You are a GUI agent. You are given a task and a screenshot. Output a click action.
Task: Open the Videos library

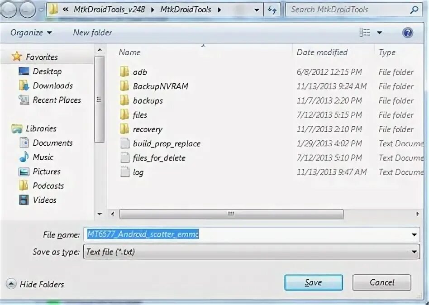pyautogui.click(x=44, y=200)
